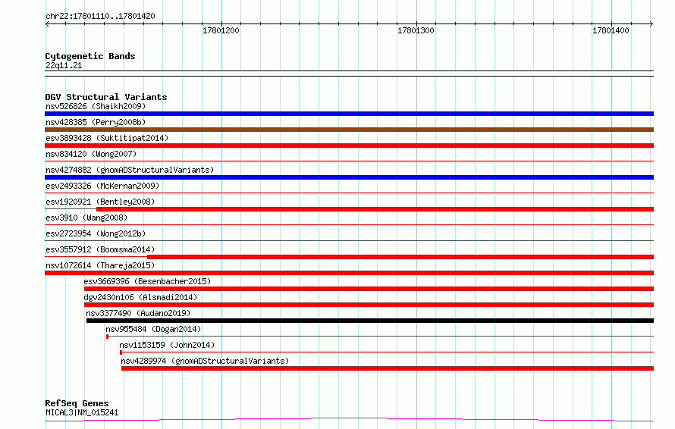Click the red bar under dgv2430n106
675x429 pixels.
point(369,305)
